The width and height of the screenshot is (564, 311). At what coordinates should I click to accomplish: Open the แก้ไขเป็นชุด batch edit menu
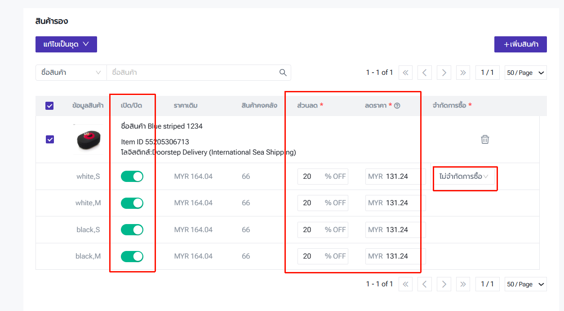pos(66,44)
